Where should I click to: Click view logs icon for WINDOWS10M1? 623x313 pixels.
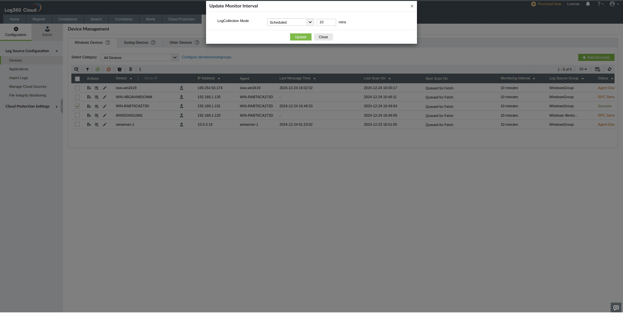[x=96, y=116]
